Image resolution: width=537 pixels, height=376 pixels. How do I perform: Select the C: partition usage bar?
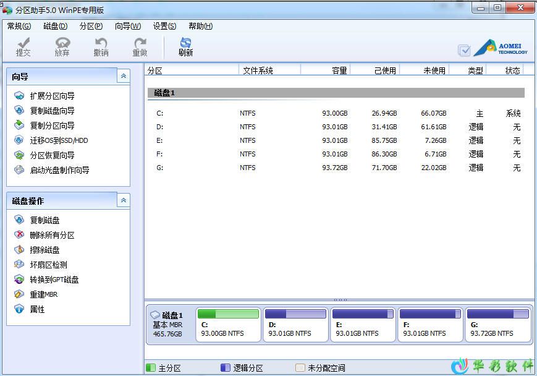coord(228,314)
